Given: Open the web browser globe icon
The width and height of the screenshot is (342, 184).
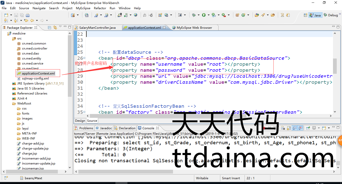Looking at the screenshot, I should point(135,15).
